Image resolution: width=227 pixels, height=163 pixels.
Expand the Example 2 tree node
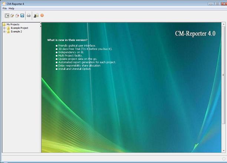[4, 31]
